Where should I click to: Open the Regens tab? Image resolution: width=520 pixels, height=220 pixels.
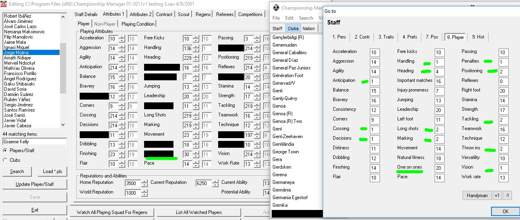coord(203,14)
